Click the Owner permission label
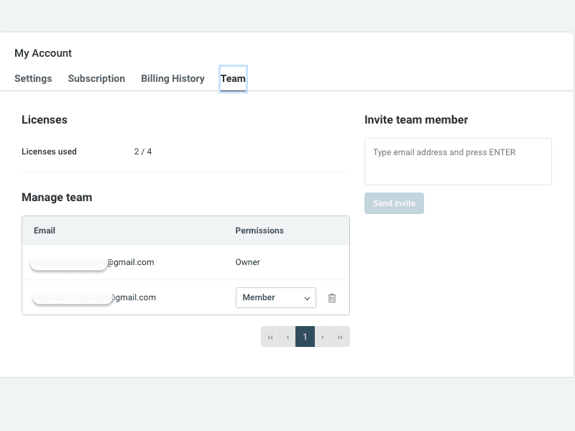The image size is (575, 431). point(248,262)
